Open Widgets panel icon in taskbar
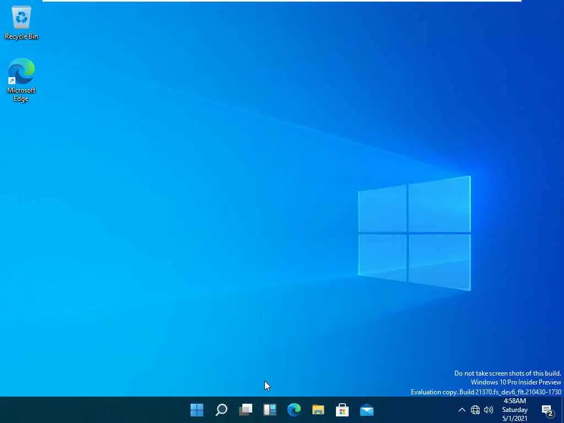 click(x=270, y=410)
